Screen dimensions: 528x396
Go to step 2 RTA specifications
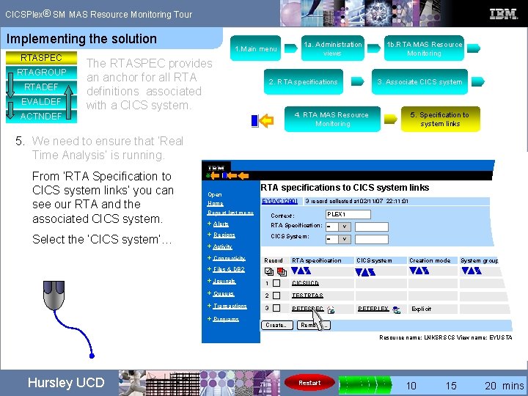point(304,82)
